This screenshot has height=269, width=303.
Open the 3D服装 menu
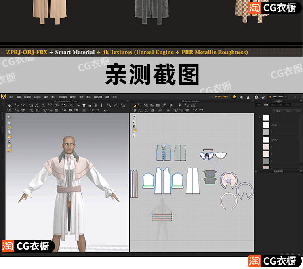coord(27,97)
